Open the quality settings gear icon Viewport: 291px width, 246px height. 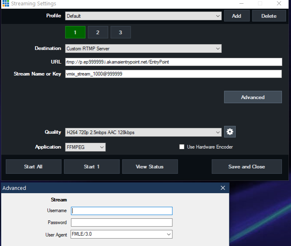[230, 132]
